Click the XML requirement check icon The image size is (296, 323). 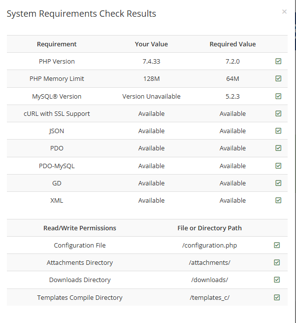pyautogui.click(x=278, y=200)
